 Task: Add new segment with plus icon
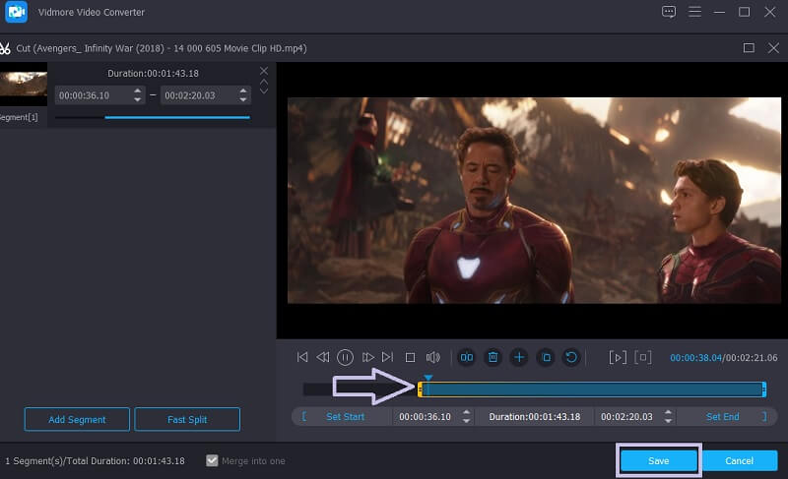pos(519,357)
